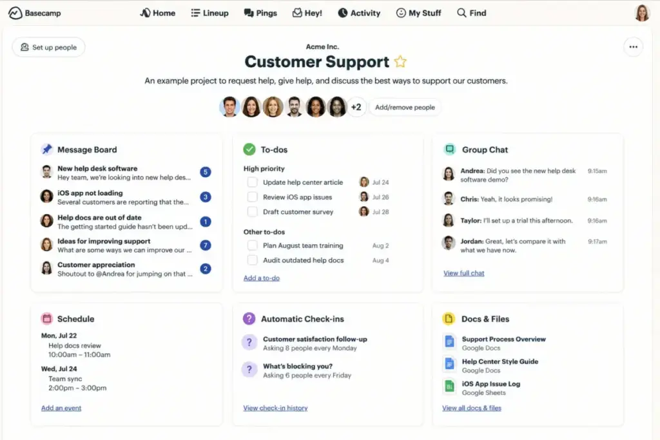Open My Stuff menu

pyautogui.click(x=419, y=13)
